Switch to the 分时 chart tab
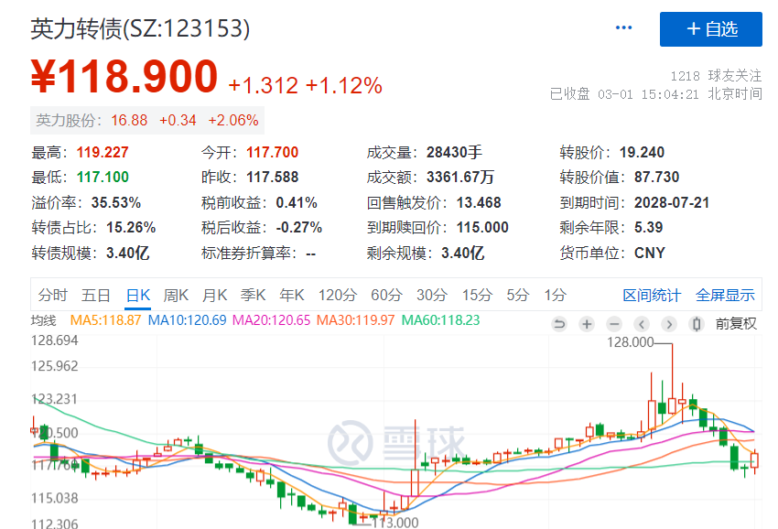778x529 pixels. point(52,295)
